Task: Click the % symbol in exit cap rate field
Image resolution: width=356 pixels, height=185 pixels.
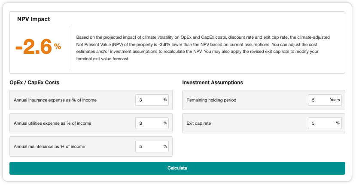Action: tap(338, 123)
